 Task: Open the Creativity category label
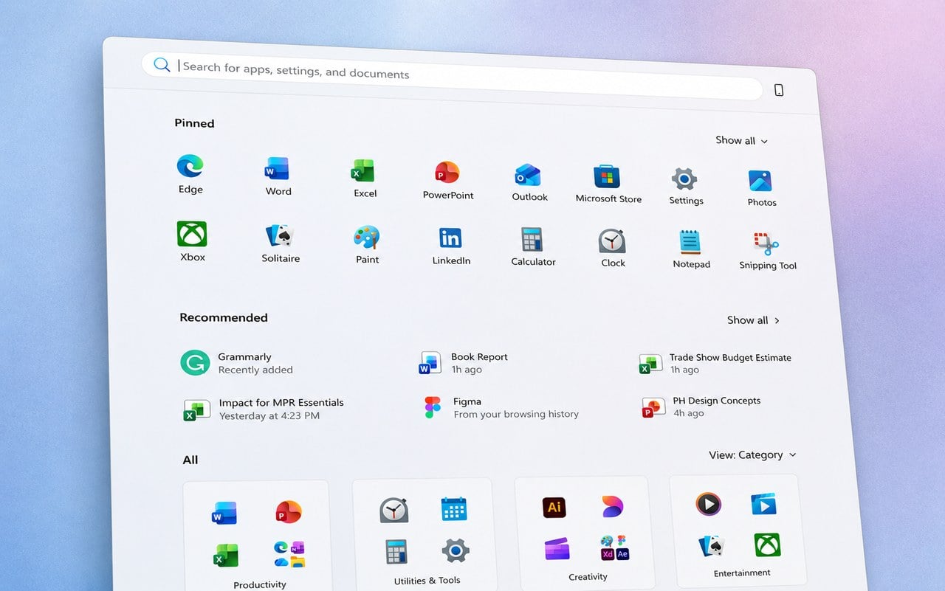point(588,577)
